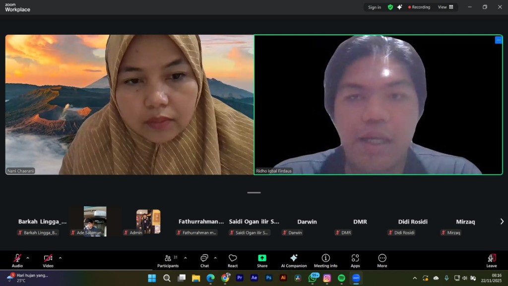Open the Chat panel
The width and height of the screenshot is (508, 286).
tap(204, 259)
